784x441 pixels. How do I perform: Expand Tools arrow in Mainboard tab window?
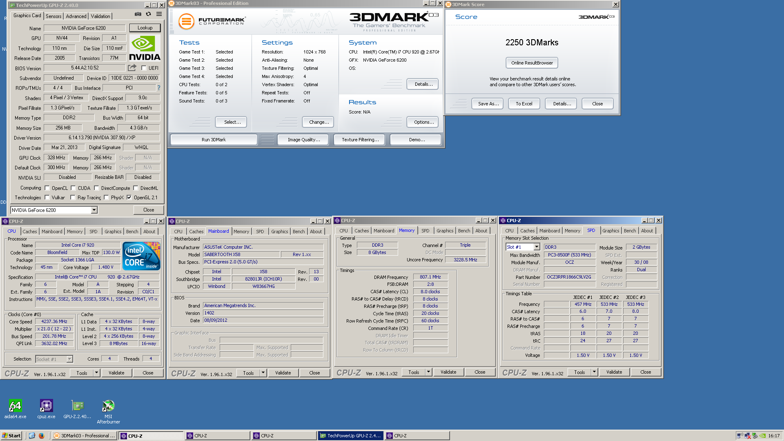coord(263,373)
